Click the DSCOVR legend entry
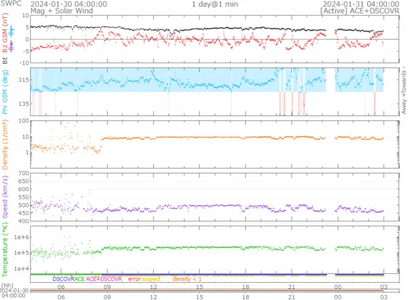 [x=64, y=279]
